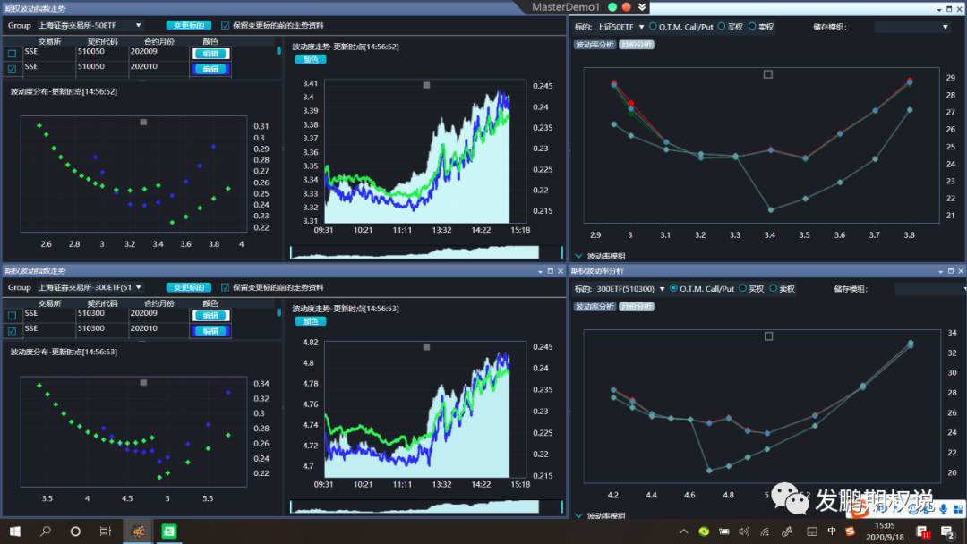Click scrollbar thumb of the 300ETF contract list
The height and width of the screenshot is (544, 967).
278,312
